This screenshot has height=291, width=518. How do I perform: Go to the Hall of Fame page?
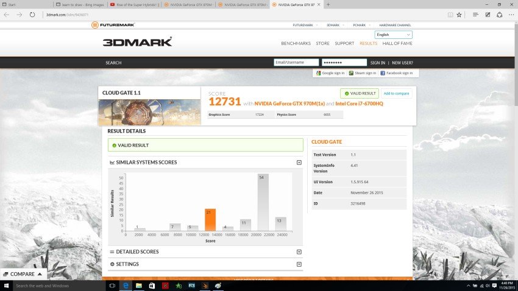[x=397, y=43]
